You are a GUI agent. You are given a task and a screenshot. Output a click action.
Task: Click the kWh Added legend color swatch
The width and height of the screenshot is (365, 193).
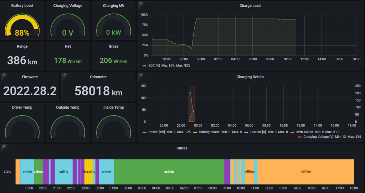(293, 132)
